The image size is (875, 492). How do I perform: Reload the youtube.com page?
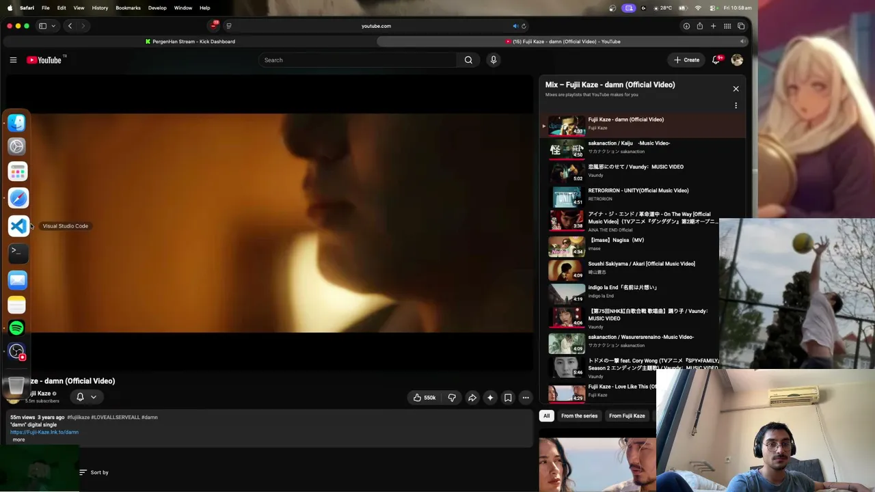click(x=524, y=26)
